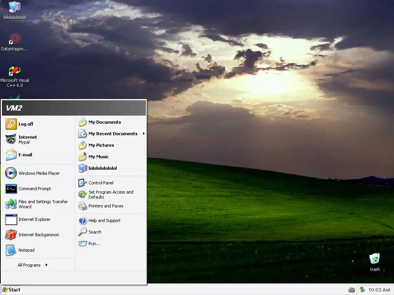Screen dimensions: 394x295
Task: Click the Printers and Faxes icon
Action: click(x=82, y=206)
